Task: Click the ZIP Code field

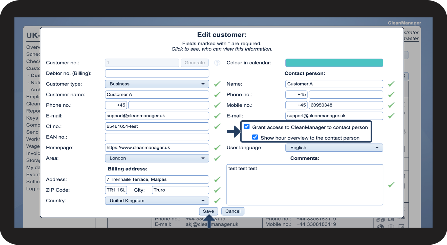Action: 116,190
